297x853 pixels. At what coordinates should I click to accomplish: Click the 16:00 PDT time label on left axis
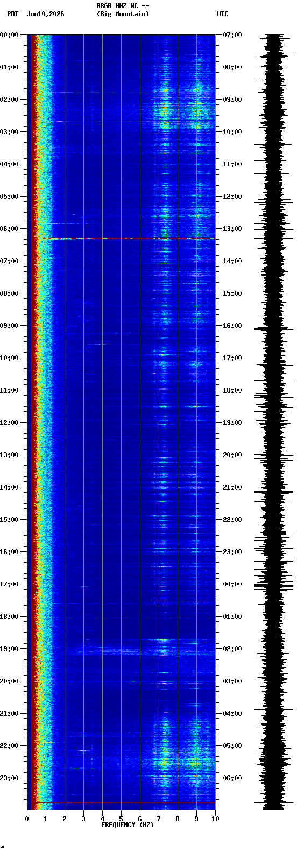click(9, 552)
